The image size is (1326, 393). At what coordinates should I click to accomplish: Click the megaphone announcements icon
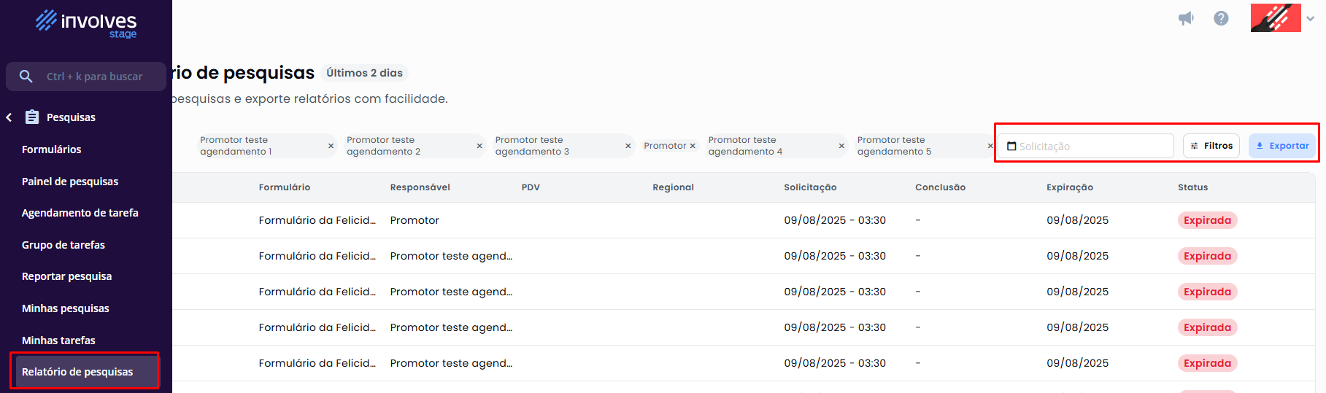pos(1186,18)
